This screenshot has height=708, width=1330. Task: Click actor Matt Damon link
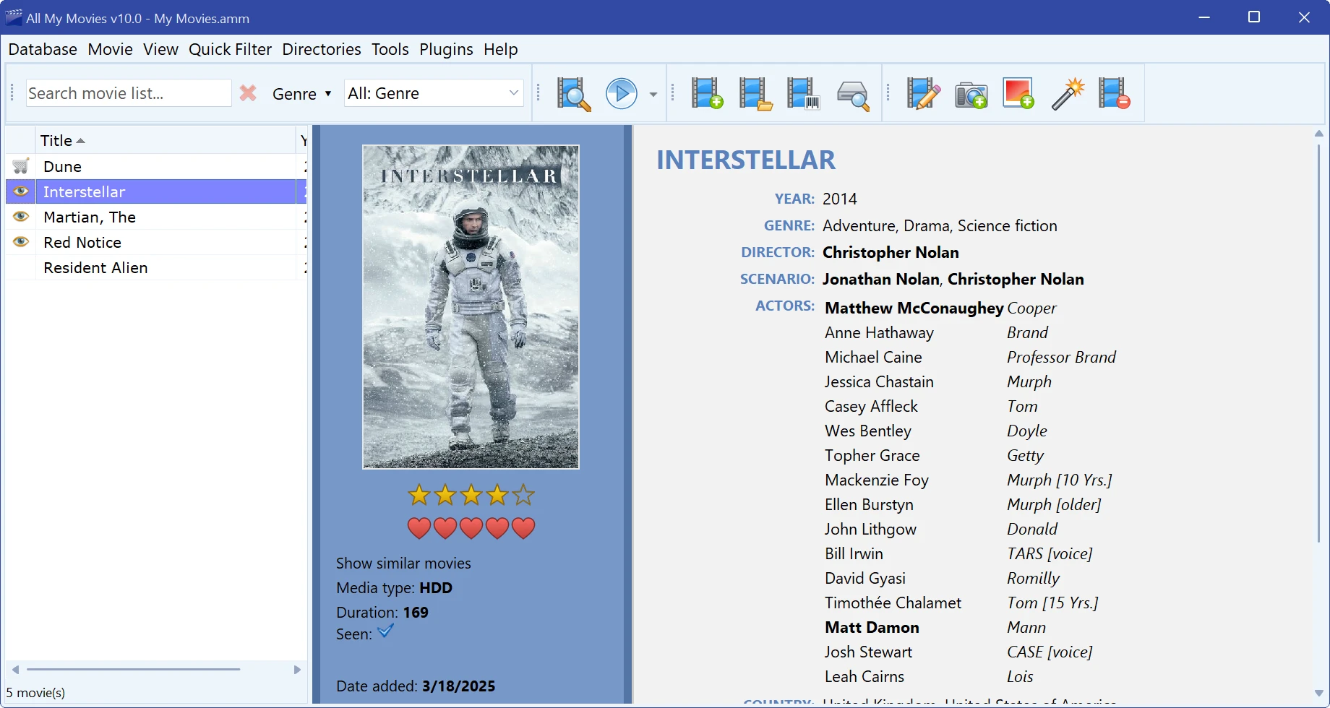(872, 627)
